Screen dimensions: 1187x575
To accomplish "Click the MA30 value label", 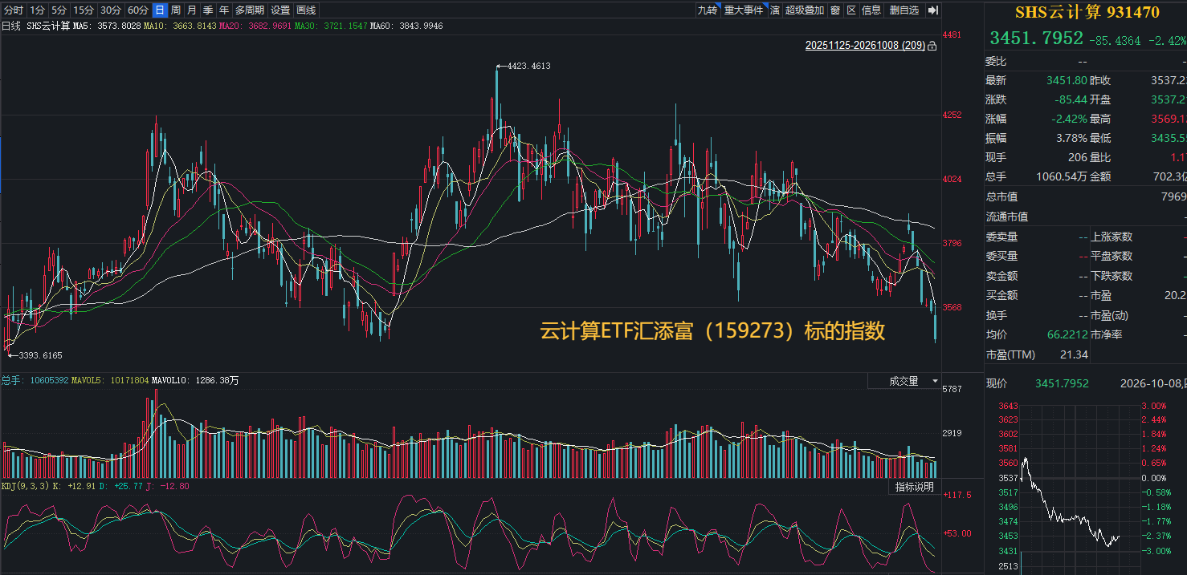I will point(332,26).
